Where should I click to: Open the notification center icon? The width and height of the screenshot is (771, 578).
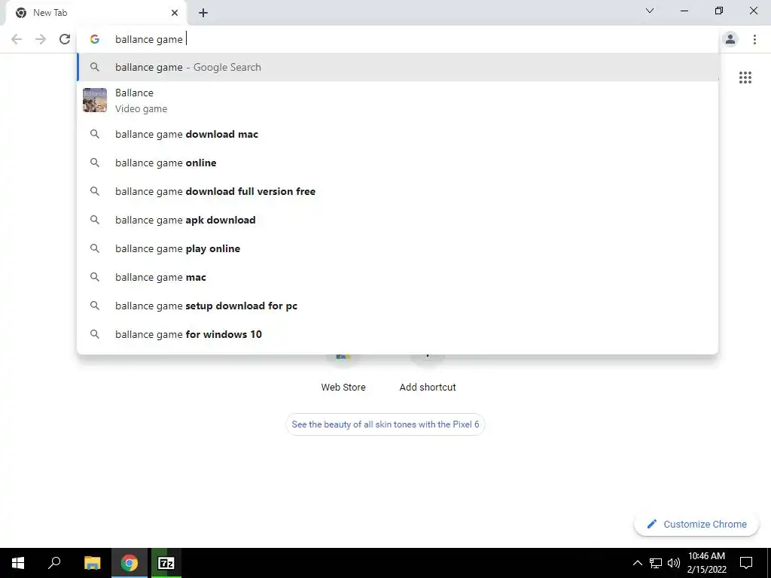[x=746, y=563]
